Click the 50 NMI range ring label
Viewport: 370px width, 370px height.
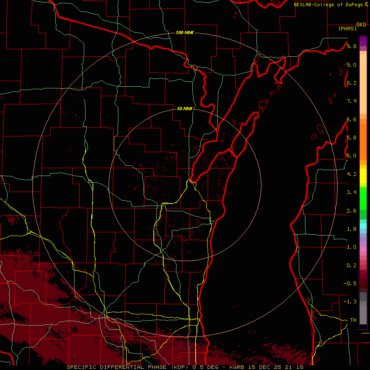(185, 109)
